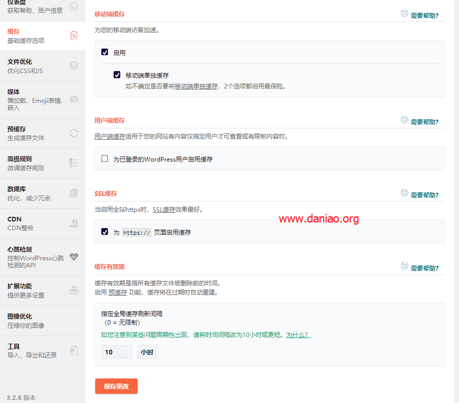Open 图像优化 tab
This screenshot has width=459, height=403.
pos(43,321)
